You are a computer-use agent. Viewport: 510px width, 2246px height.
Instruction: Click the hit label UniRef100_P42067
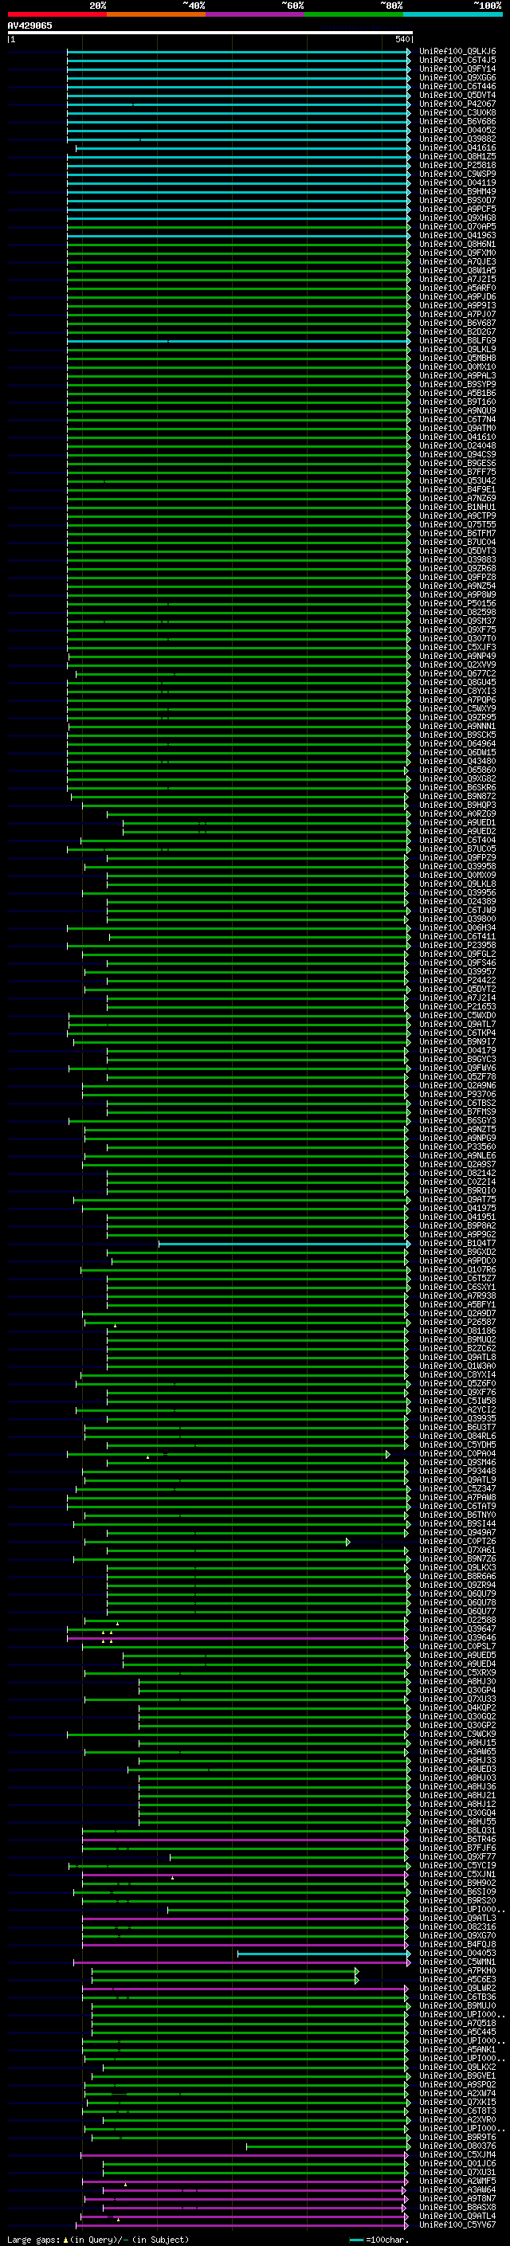pos(457,104)
